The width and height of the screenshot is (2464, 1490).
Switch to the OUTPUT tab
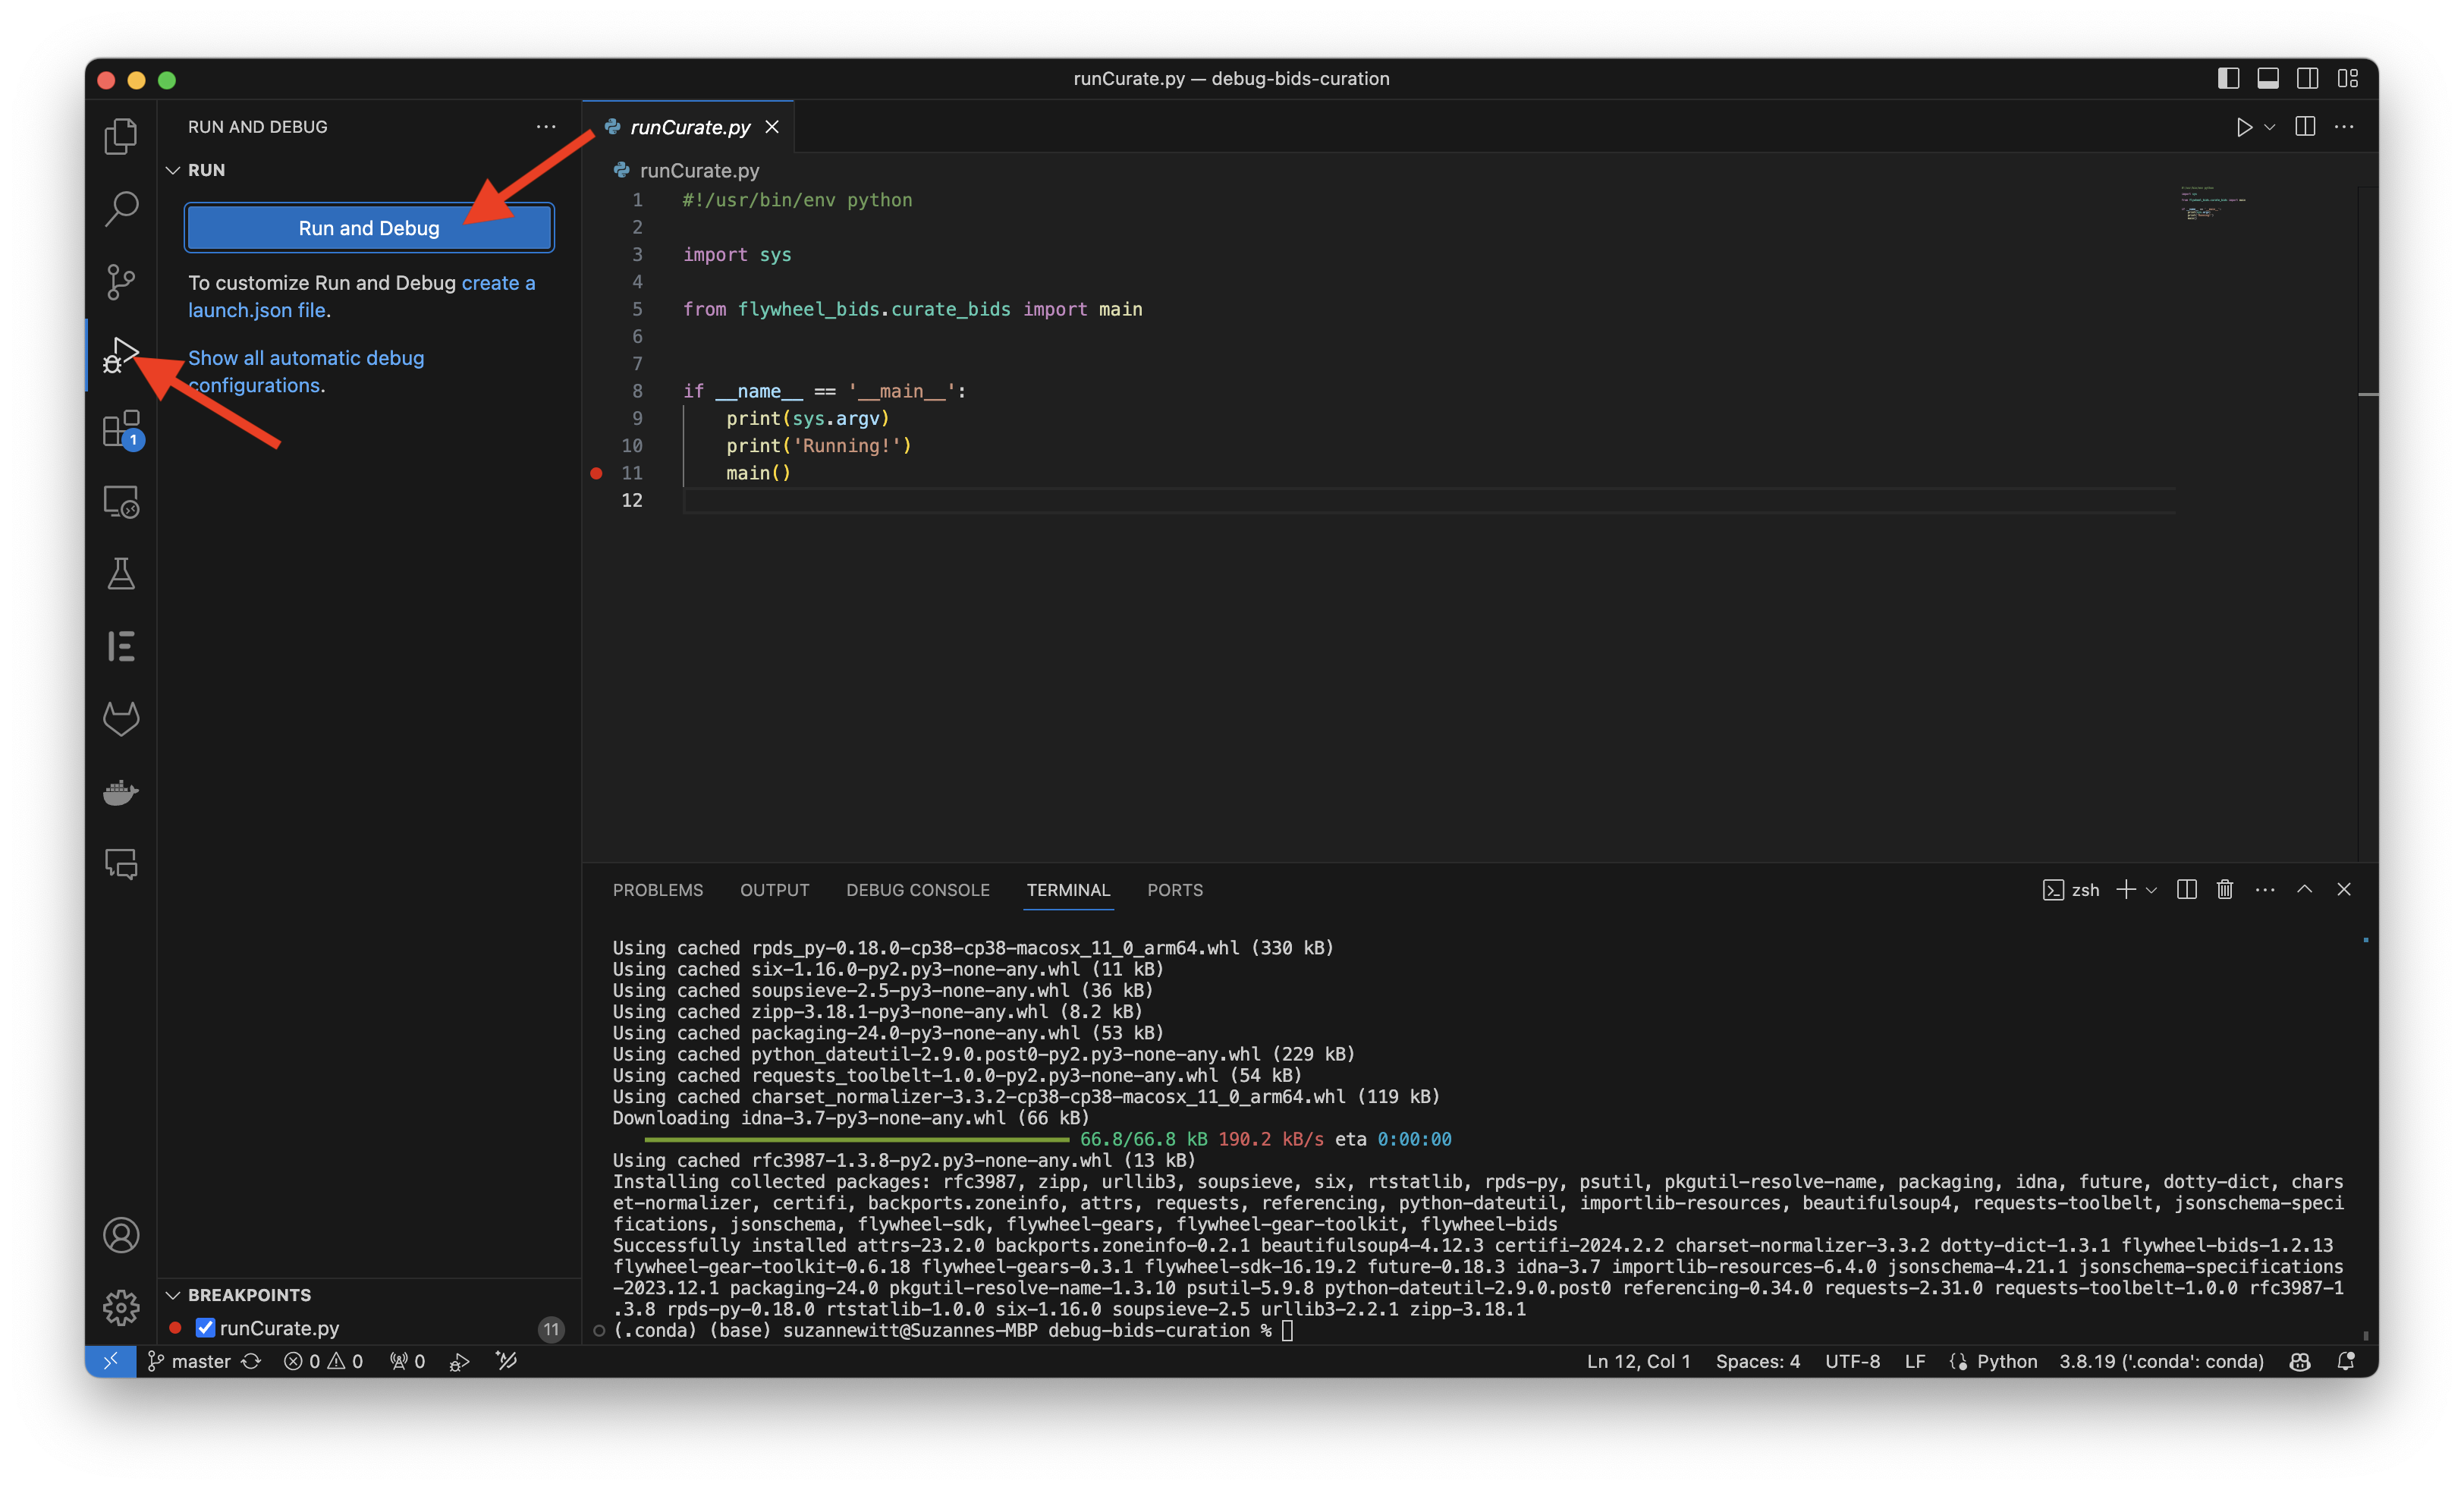pyautogui.click(x=775, y=890)
